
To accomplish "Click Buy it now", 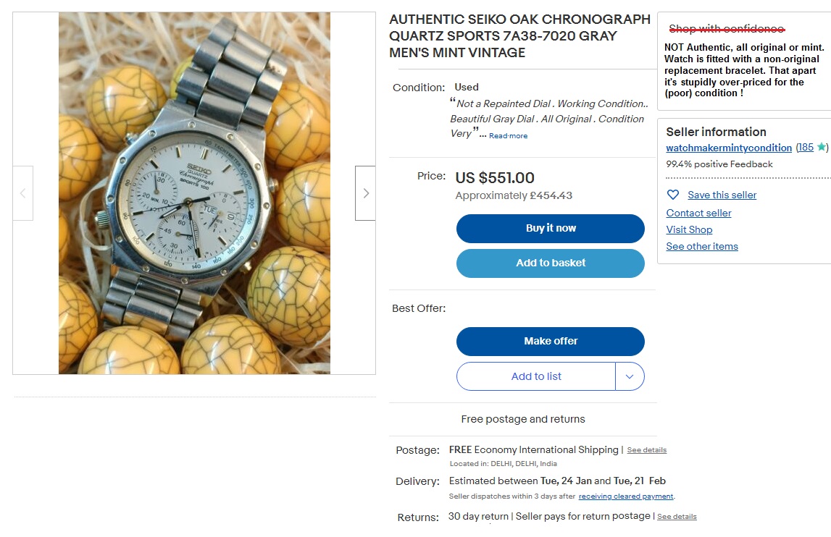I will [550, 228].
